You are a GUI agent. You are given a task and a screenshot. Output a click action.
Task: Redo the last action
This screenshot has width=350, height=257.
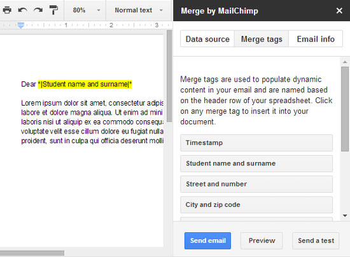[38, 10]
